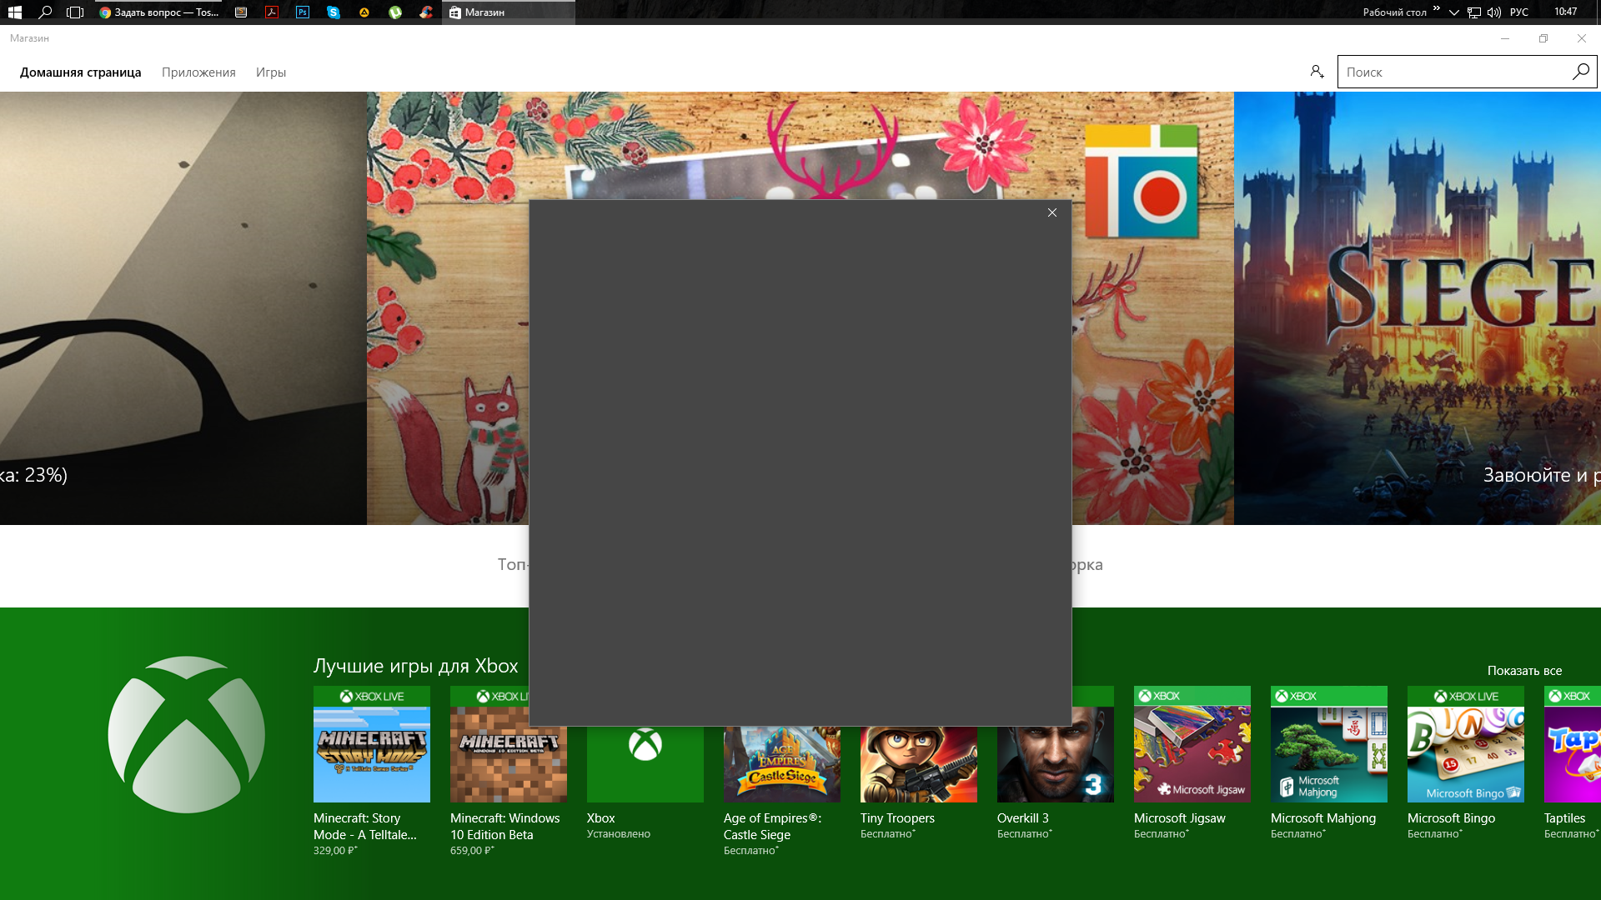Select the Магазин taskbar button

509,12
